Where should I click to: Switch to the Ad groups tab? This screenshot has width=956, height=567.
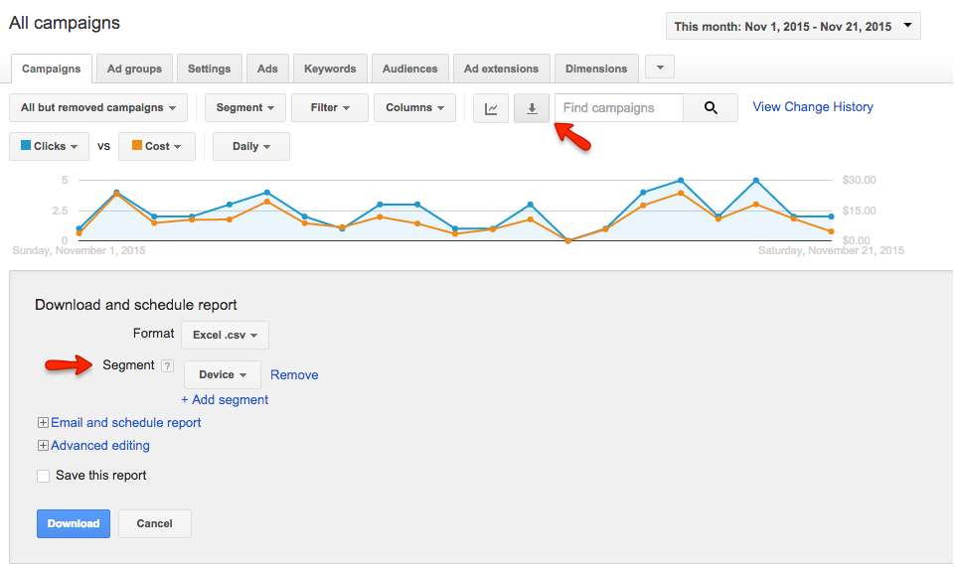tap(134, 69)
